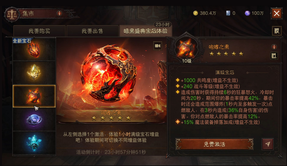Click the gem info icon beside 咆哮之果
Viewport: 287px width, 166px height.
[x=274, y=47]
